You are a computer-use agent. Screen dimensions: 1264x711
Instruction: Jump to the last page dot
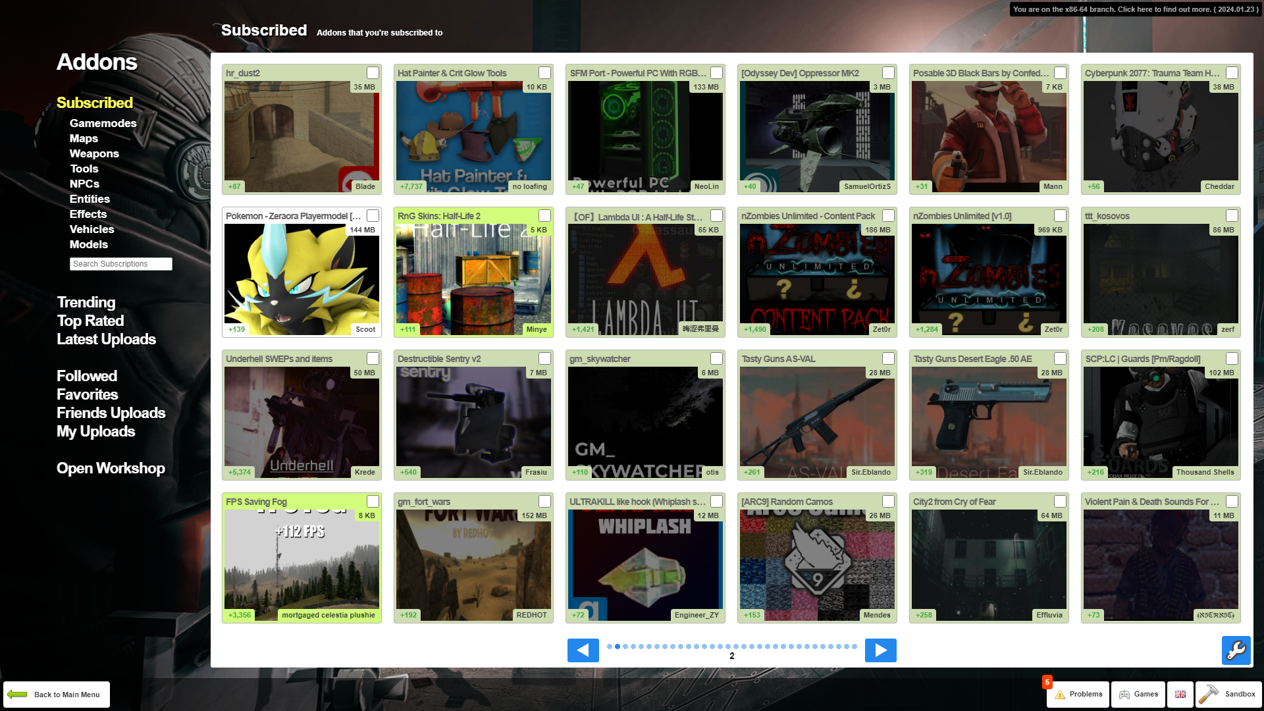[x=855, y=646]
